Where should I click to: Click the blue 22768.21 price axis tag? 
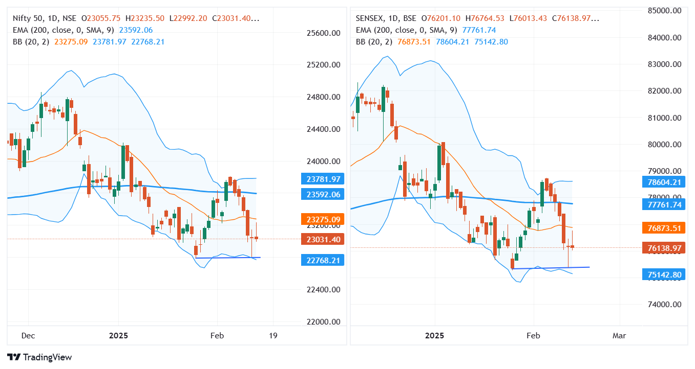[322, 260]
